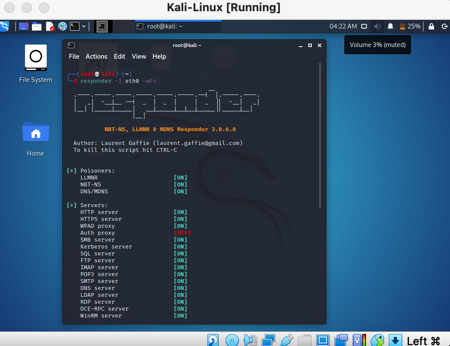The image size is (450, 346).
Task: Click the terminal vertical scrollbar
Action: pos(320,135)
